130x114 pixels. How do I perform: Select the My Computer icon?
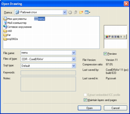coord(5,23)
